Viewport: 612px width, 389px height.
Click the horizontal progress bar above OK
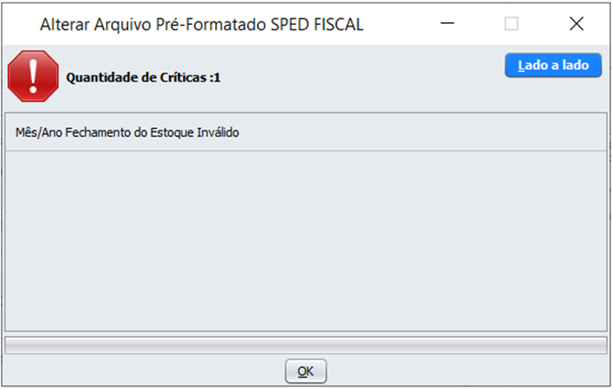[x=306, y=345]
